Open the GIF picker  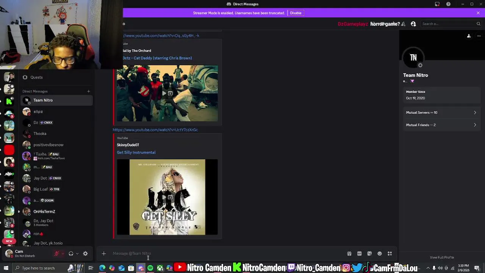click(359, 254)
